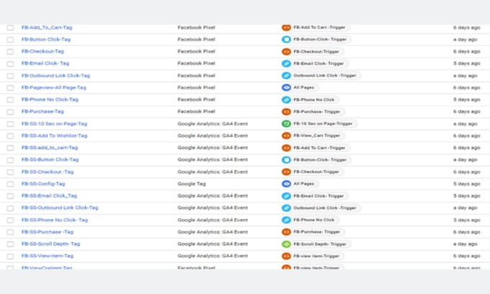The height and width of the screenshot is (294, 490).
Task: Click the trigger icon in the FB-SS-Button Click-Tag row
Action: coord(286,160)
